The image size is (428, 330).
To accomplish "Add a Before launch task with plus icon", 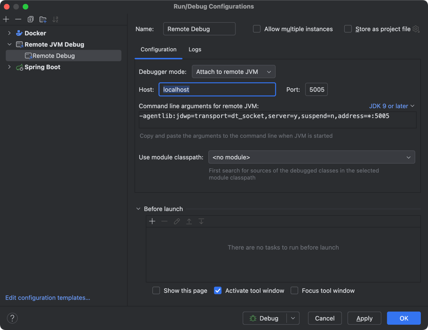I will (x=152, y=221).
